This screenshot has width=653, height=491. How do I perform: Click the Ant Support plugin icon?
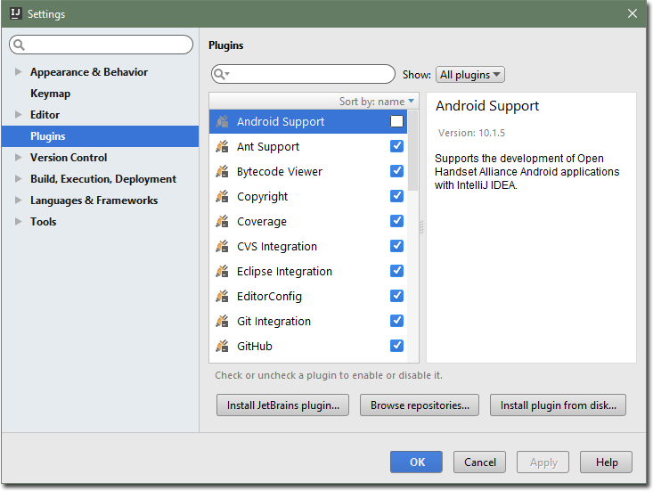[223, 147]
